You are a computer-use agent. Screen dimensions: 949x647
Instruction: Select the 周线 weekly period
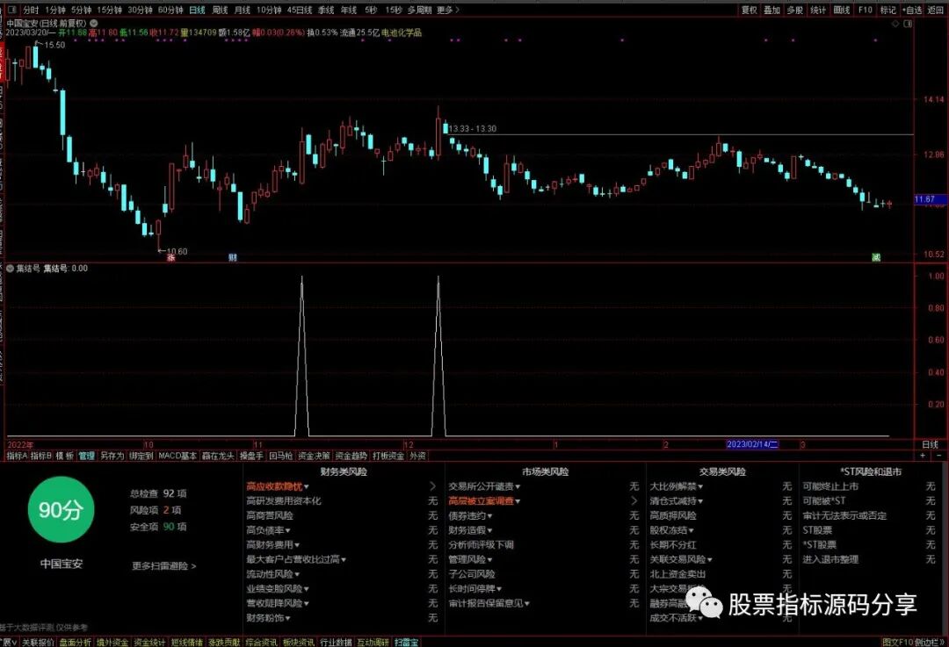click(x=220, y=11)
